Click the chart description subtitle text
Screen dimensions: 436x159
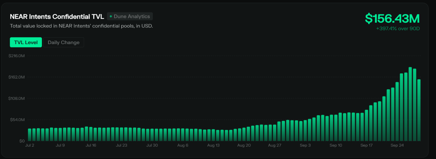click(81, 26)
